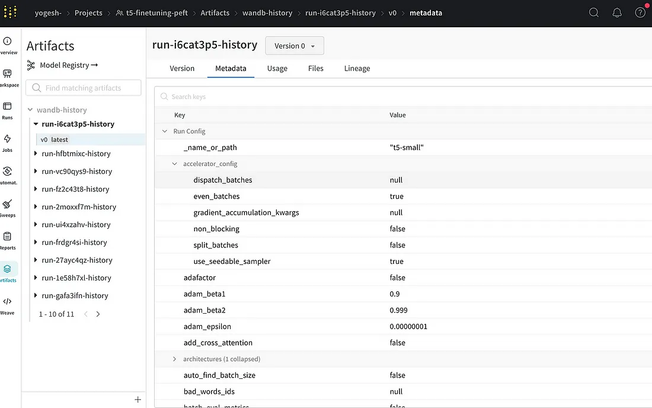
Task: Expand run-fz2c43t8-history tree node
Action: coord(36,189)
